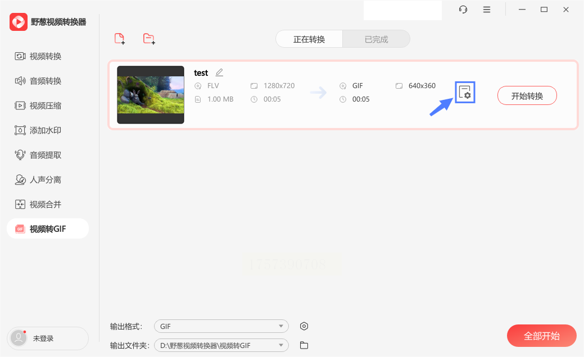584x357 pixels.
Task: Click the 全部开始 button
Action: click(x=541, y=336)
